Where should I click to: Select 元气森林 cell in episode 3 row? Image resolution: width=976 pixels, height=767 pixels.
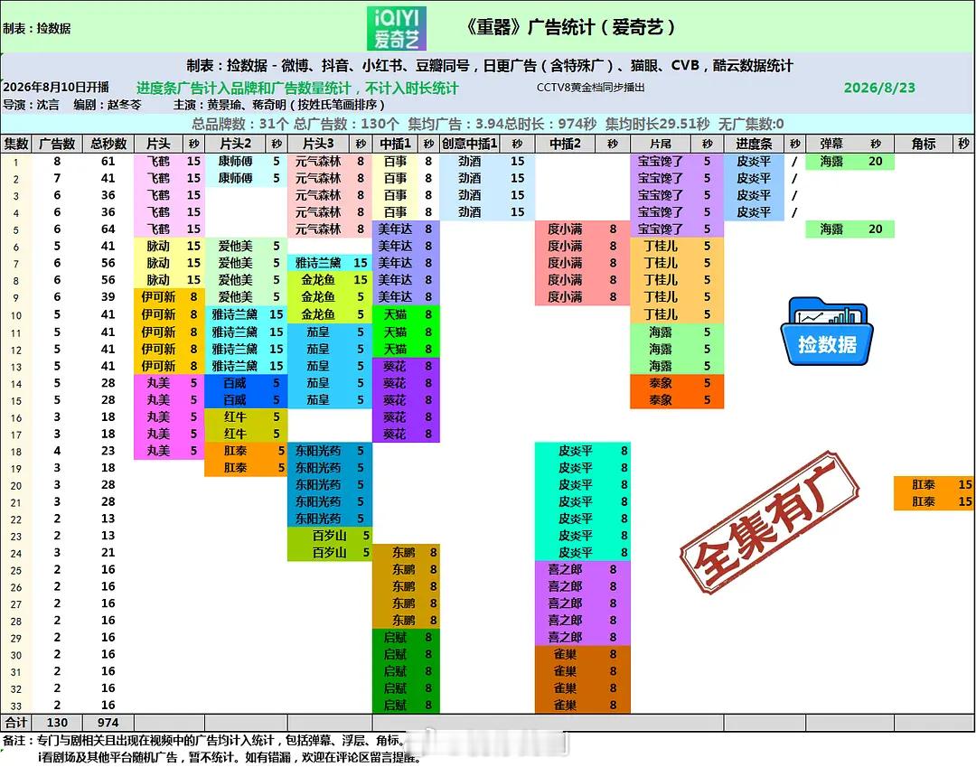[318, 195]
